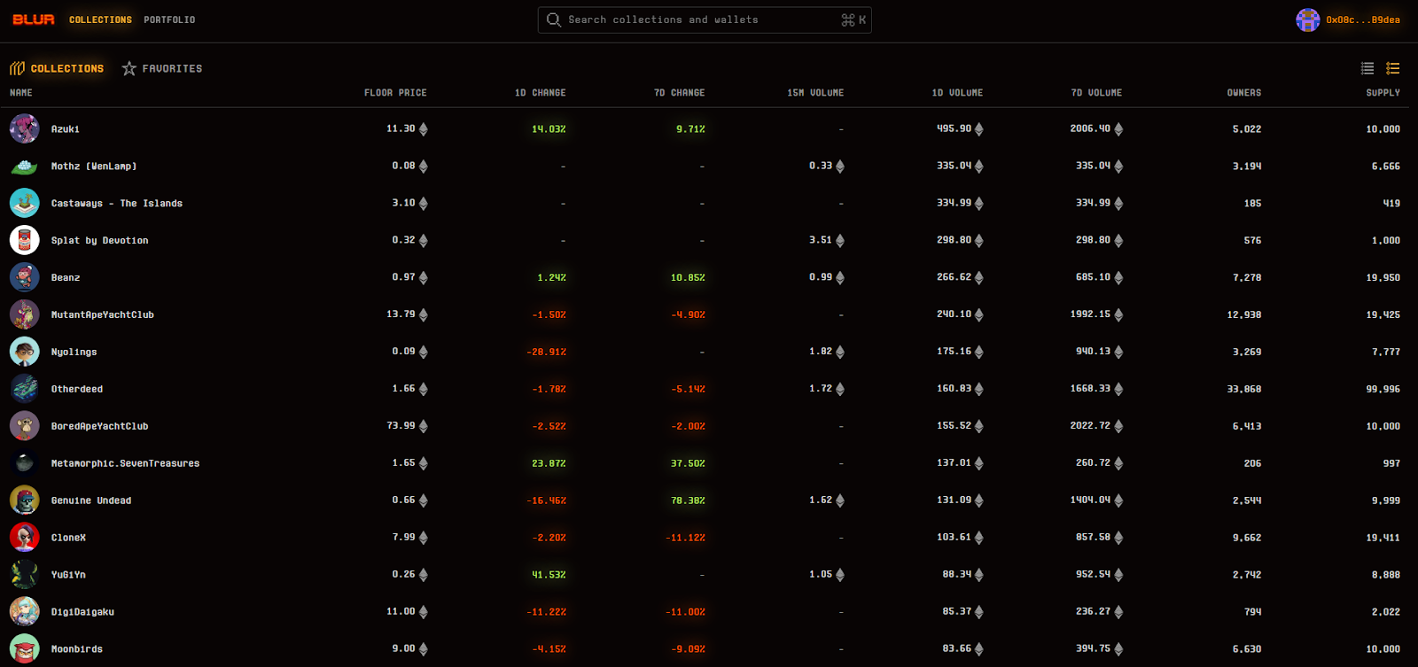Click the Blur logo
The width and height of the screenshot is (1418, 667).
coord(34,19)
